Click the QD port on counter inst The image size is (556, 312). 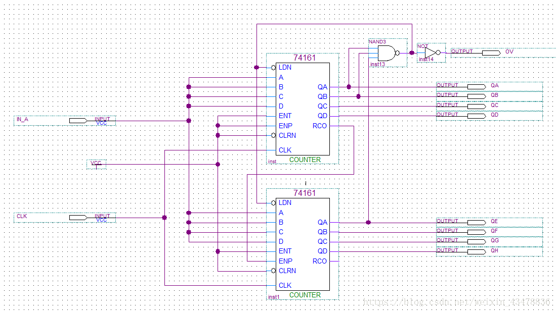click(322, 116)
